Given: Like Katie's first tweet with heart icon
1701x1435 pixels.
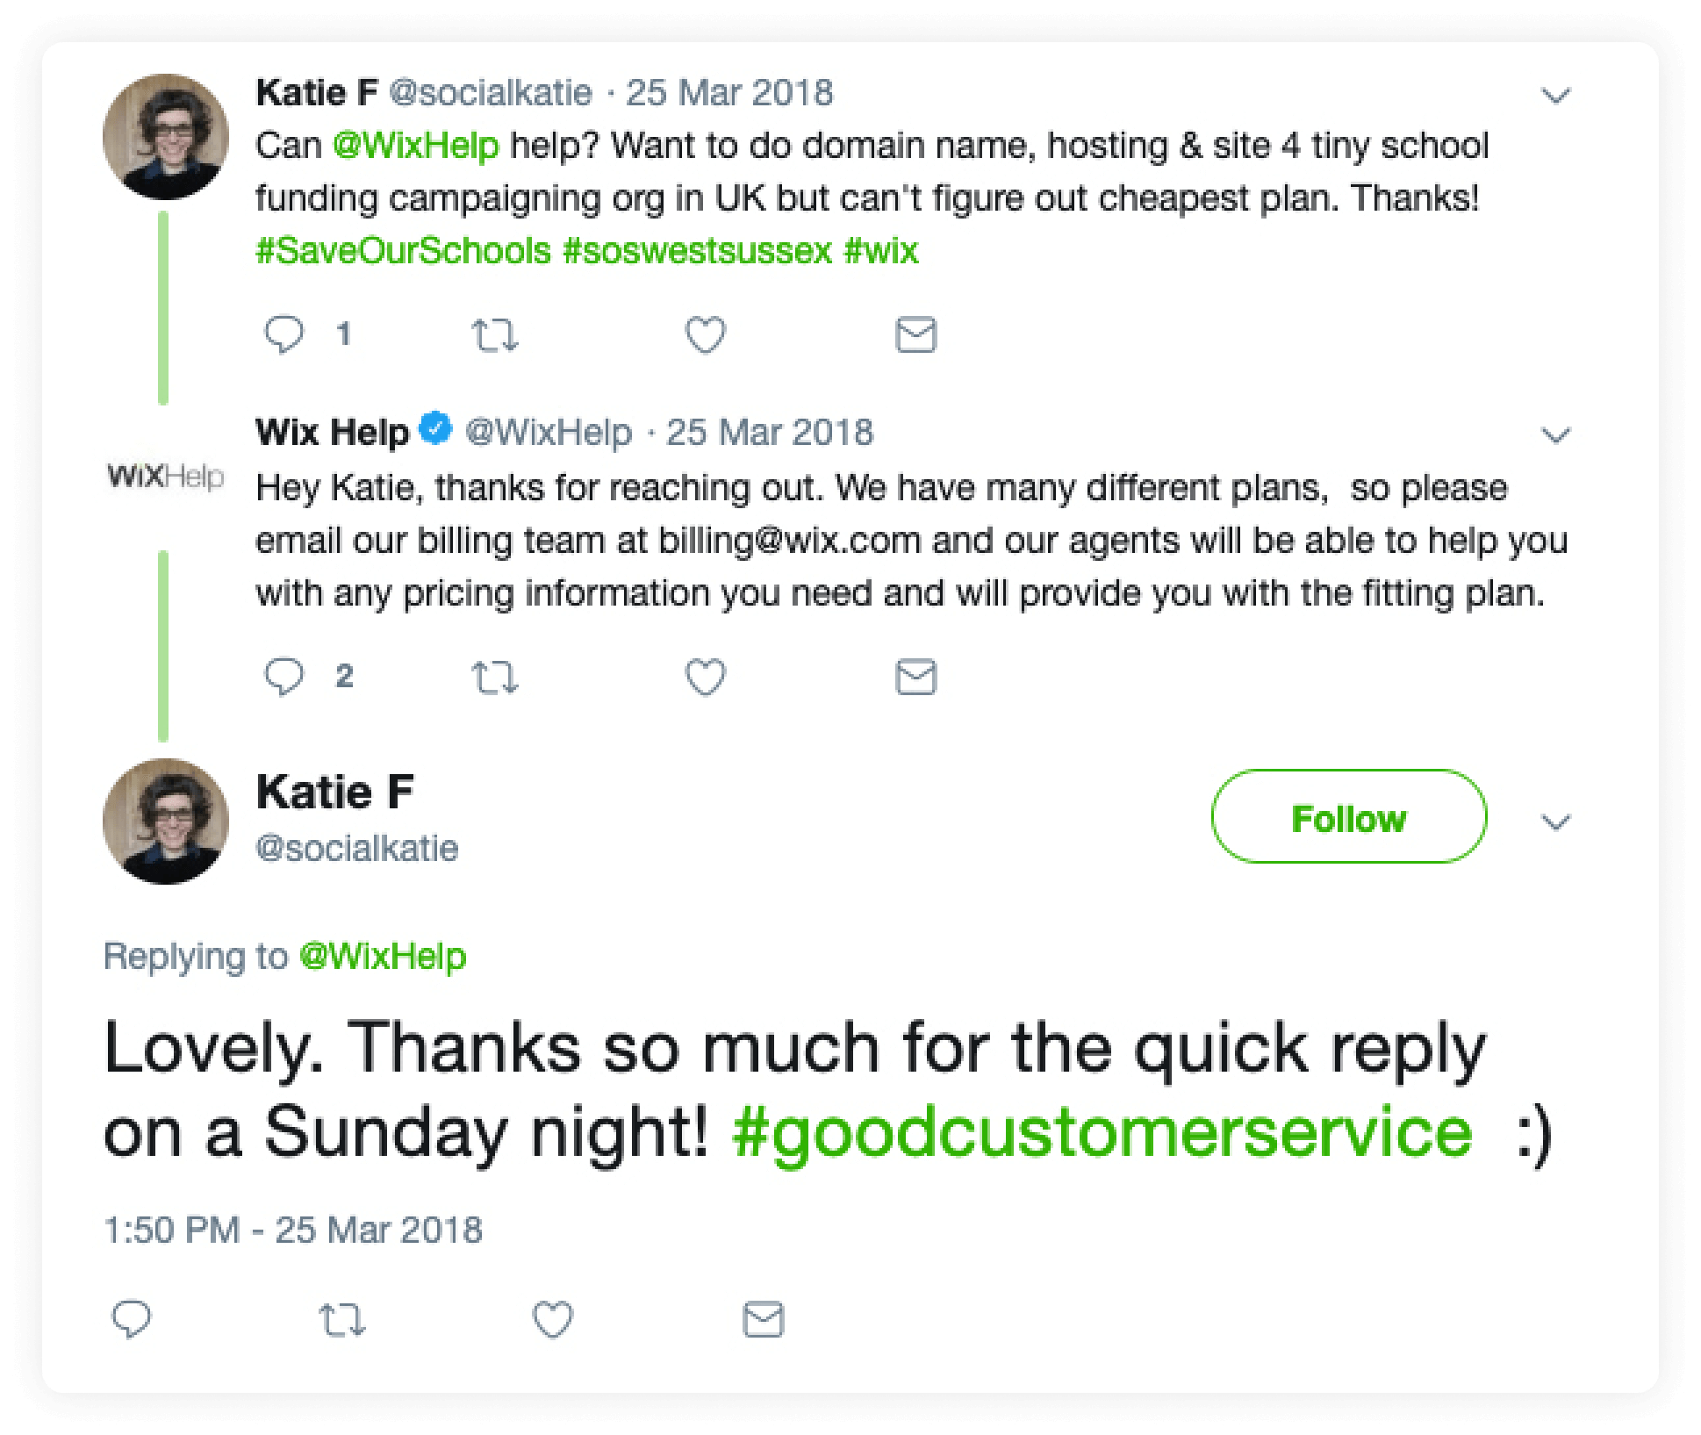Looking at the screenshot, I should [x=706, y=334].
